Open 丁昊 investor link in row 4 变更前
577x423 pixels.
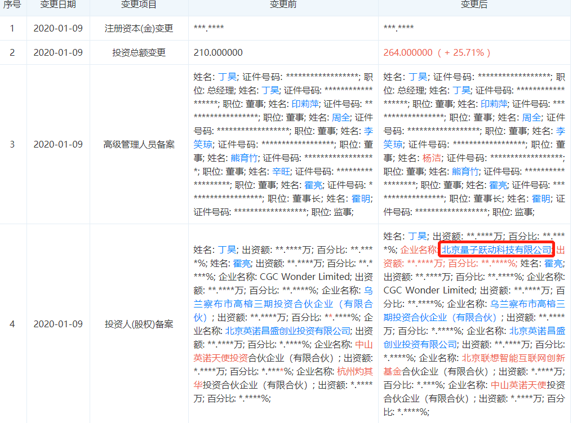(x=227, y=250)
